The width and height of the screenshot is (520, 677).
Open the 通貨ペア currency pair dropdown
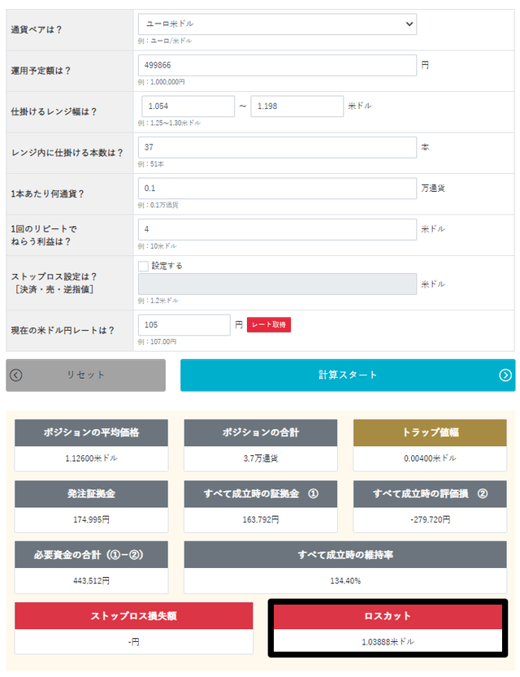tap(277, 24)
